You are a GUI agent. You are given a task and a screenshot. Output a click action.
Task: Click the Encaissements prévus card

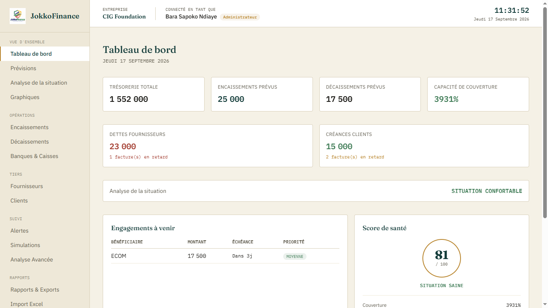[x=262, y=94]
